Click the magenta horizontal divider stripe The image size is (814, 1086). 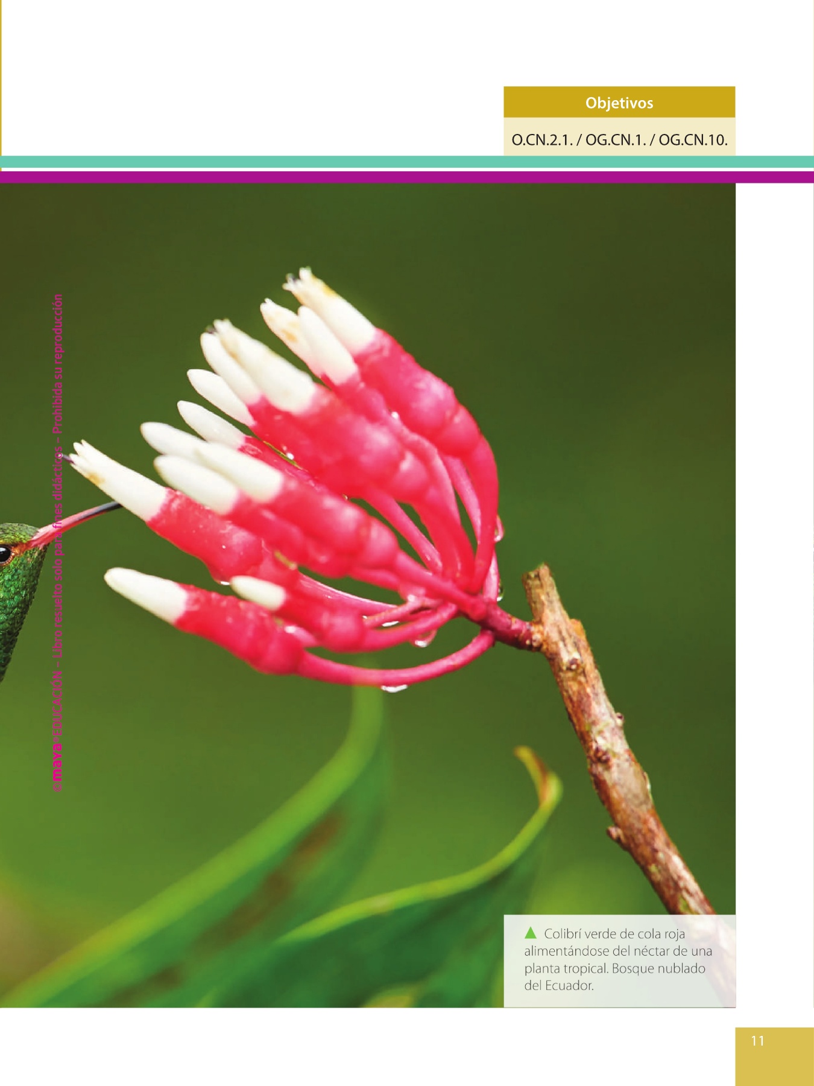407,177
